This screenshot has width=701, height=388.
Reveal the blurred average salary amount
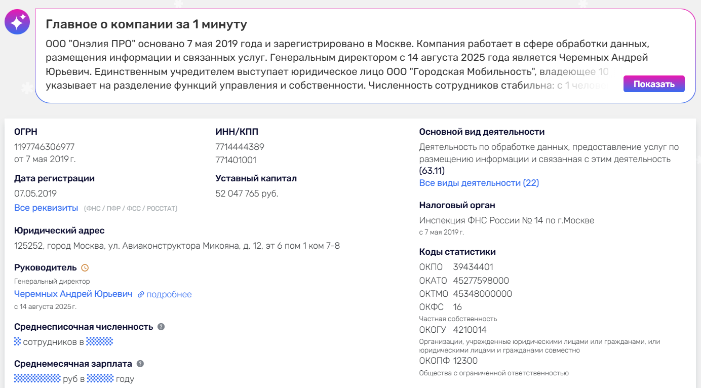(37, 378)
